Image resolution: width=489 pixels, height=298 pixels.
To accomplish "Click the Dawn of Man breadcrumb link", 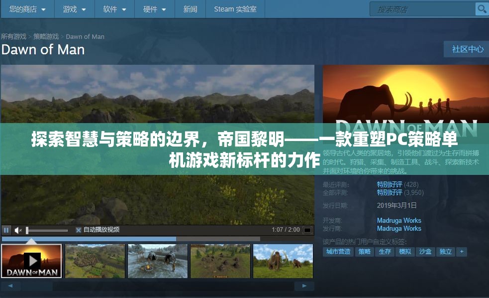I will pos(85,36).
